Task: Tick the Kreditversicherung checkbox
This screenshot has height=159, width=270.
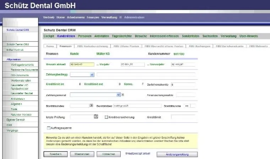Action: click(x=106, y=117)
